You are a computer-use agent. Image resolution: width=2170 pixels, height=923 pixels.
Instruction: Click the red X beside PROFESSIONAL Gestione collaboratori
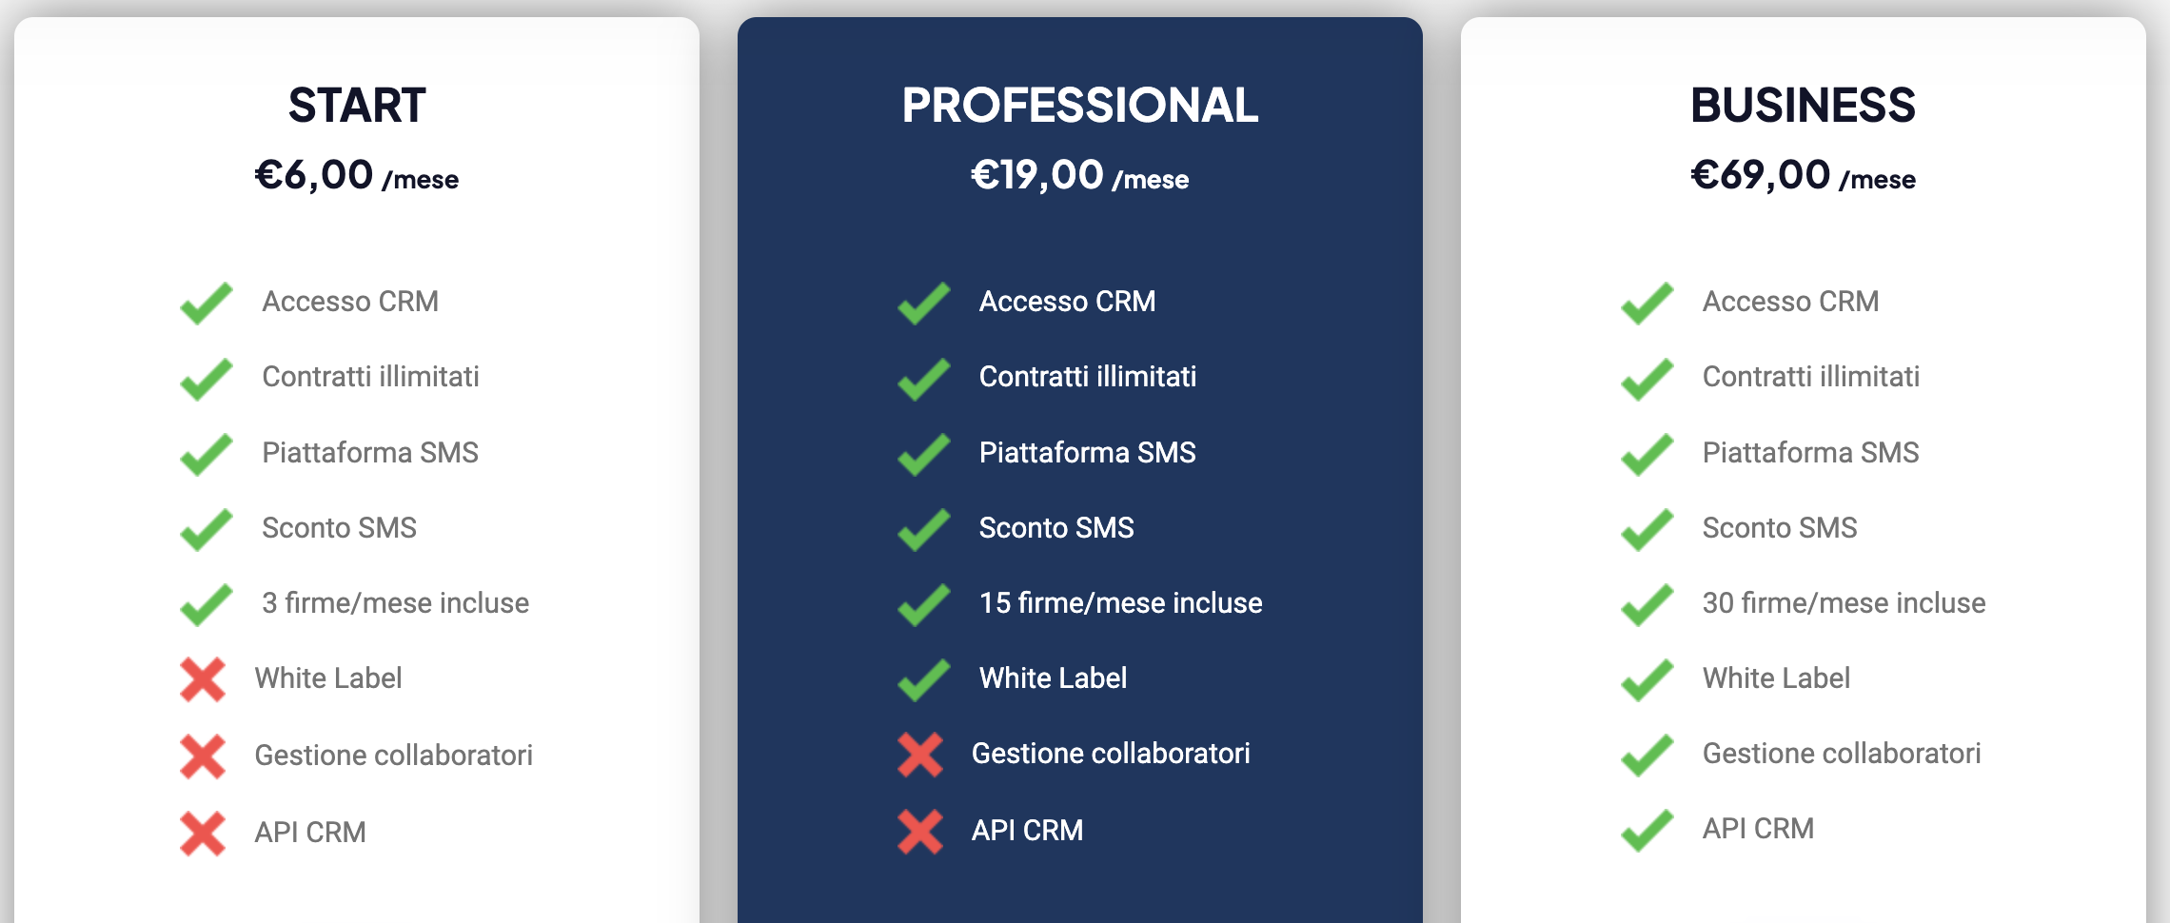[x=920, y=755]
